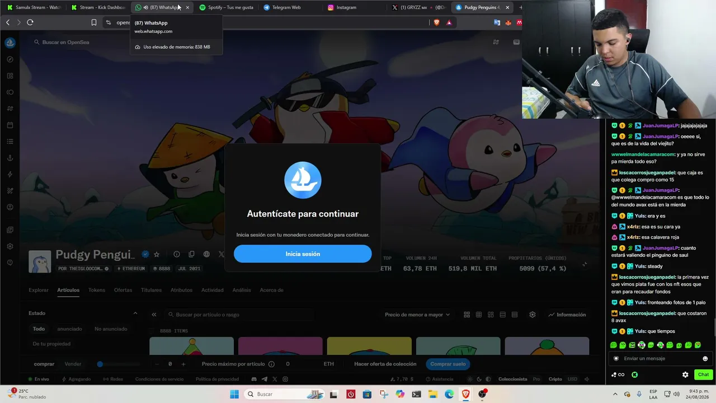Click the Brave Rewards triangle icon
Viewport: 716px width, 403px height.
[x=449, y=22]
